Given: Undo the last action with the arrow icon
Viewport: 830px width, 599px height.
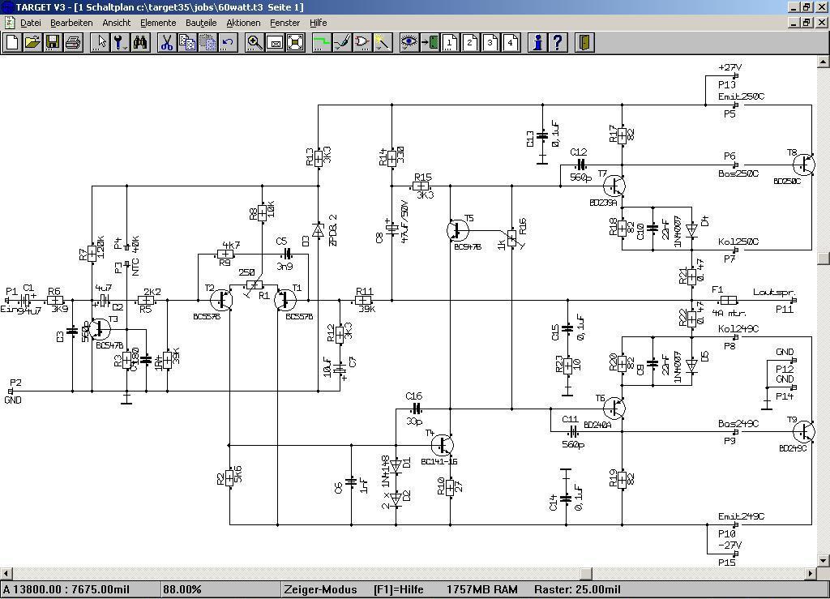Looking at the screenshot, I should [x=228, y=42].
